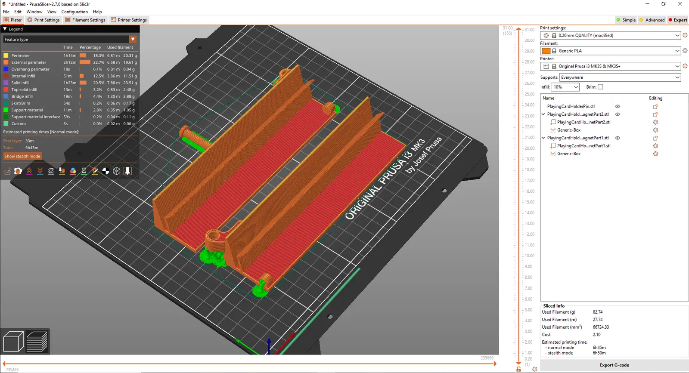
Task: Hide MagnetPart1 object using eye icon
Action: [x=618, y=138]
